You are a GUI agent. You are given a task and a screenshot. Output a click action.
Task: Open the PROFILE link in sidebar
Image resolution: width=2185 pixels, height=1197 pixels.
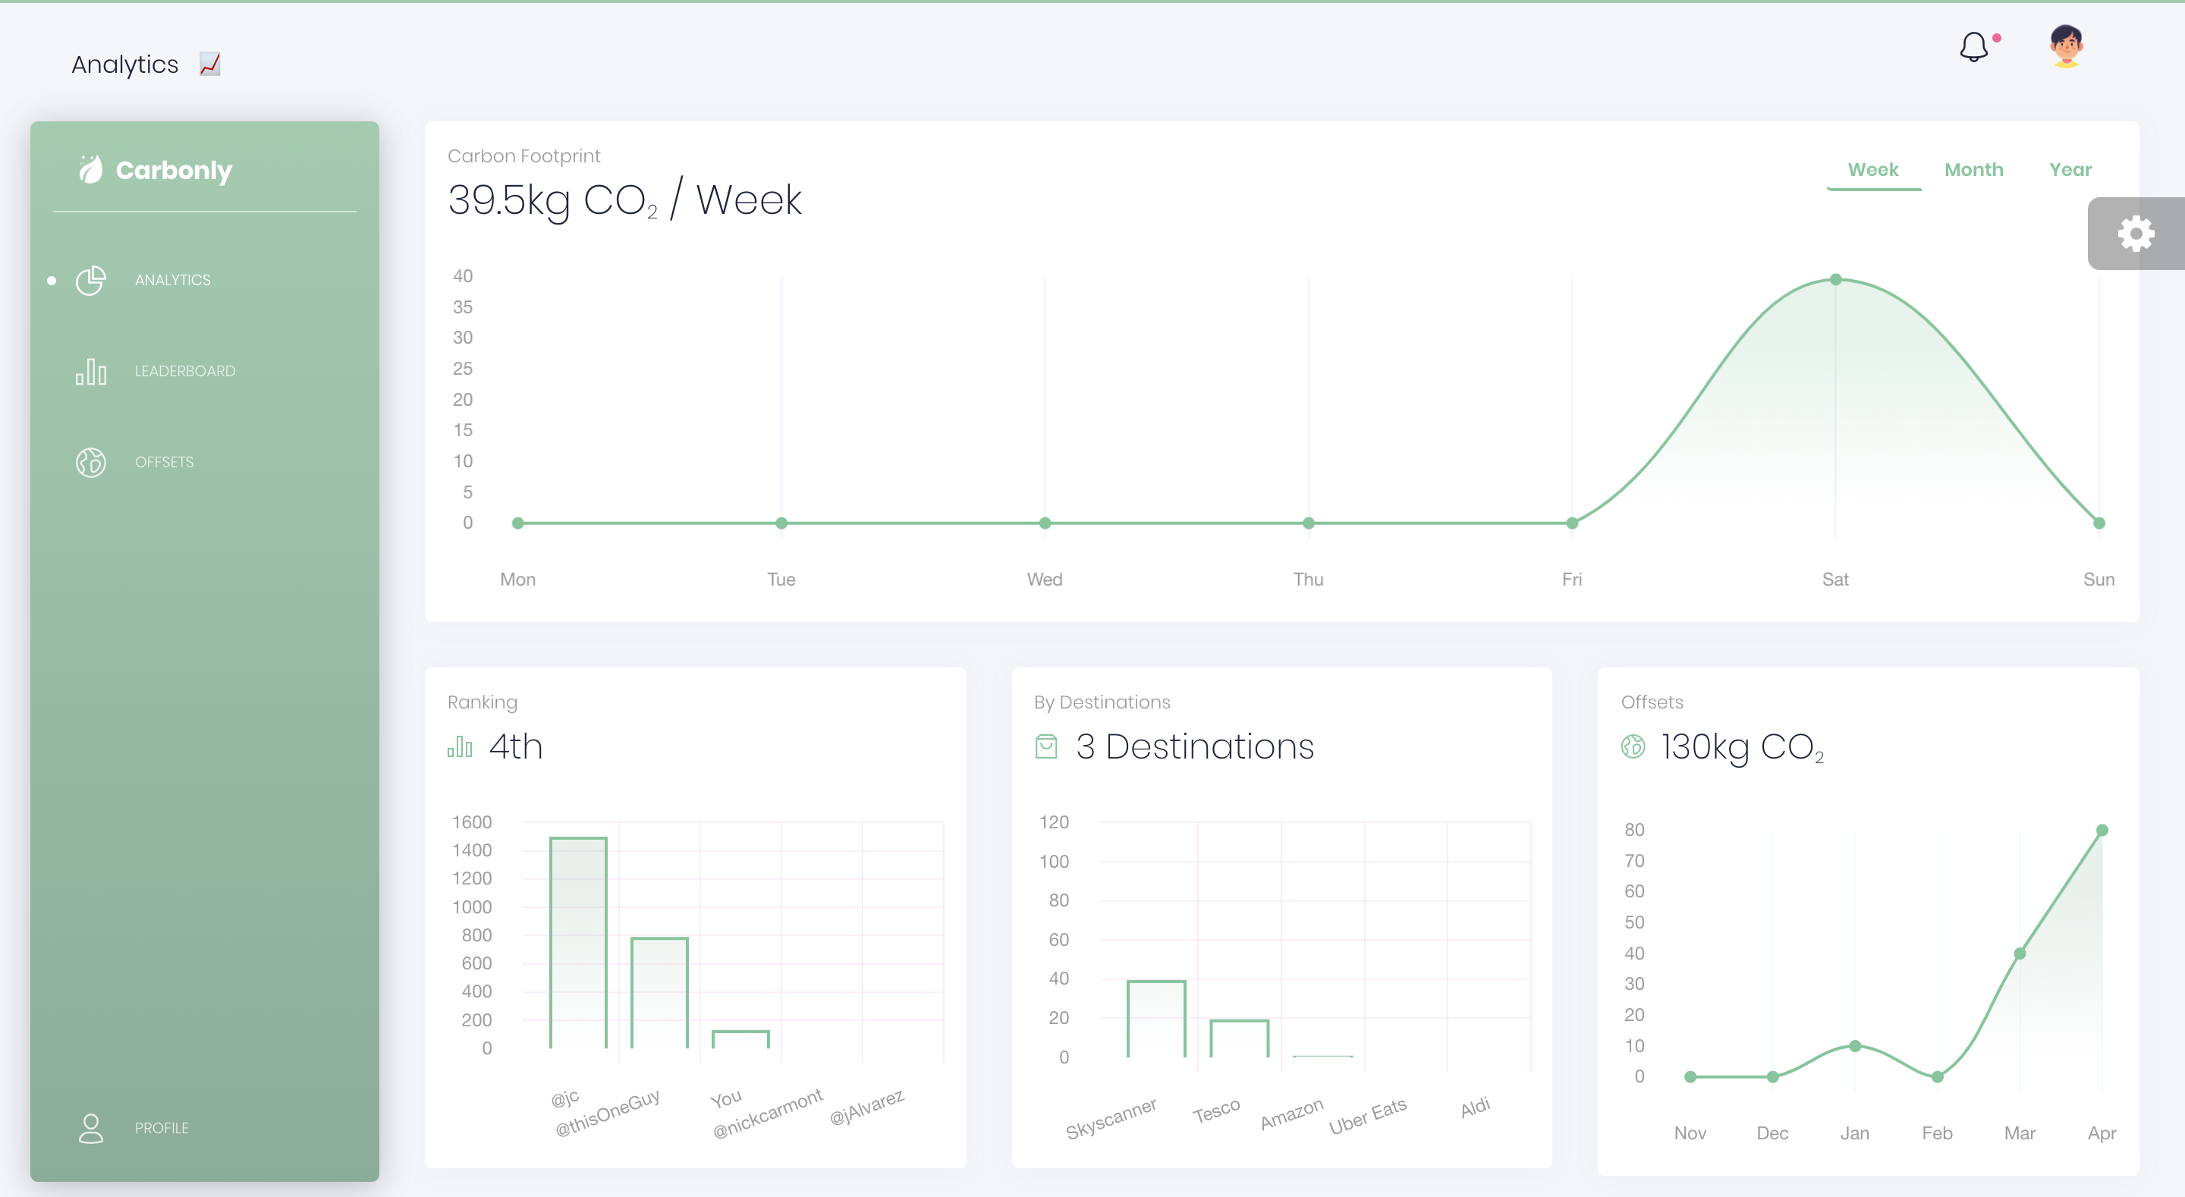(161, 1128)
